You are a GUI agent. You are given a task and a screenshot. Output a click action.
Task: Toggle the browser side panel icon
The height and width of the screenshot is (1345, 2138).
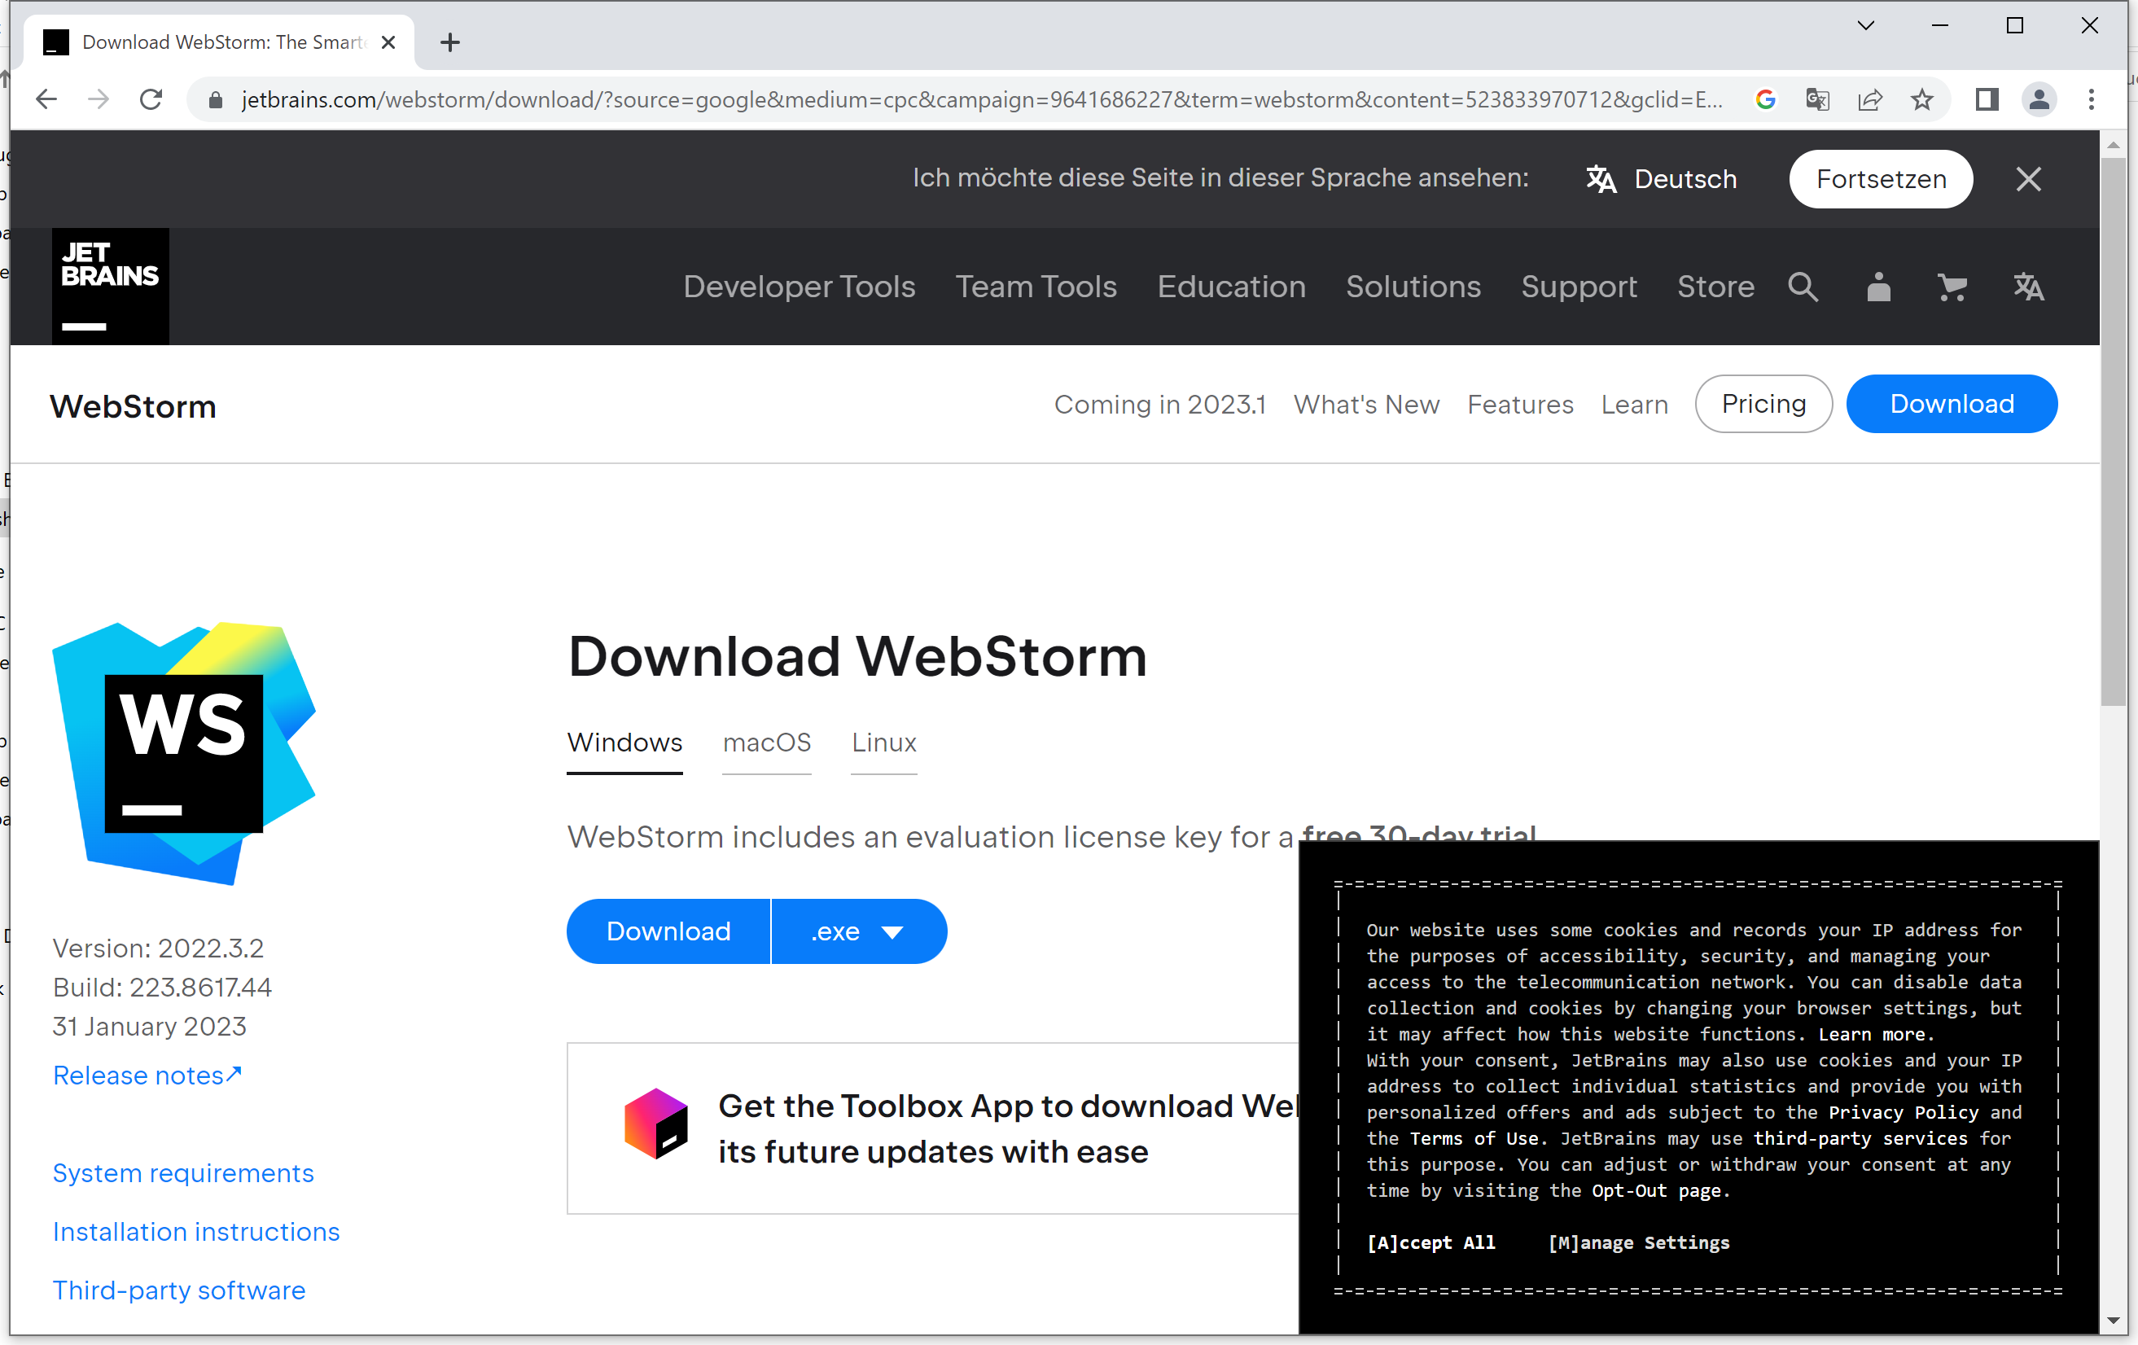(1987, 99)
